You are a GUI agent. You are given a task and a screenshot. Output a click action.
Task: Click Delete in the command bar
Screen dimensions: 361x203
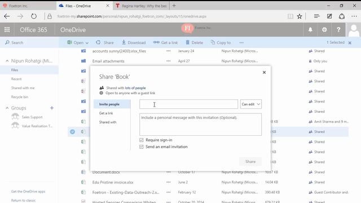194,43
